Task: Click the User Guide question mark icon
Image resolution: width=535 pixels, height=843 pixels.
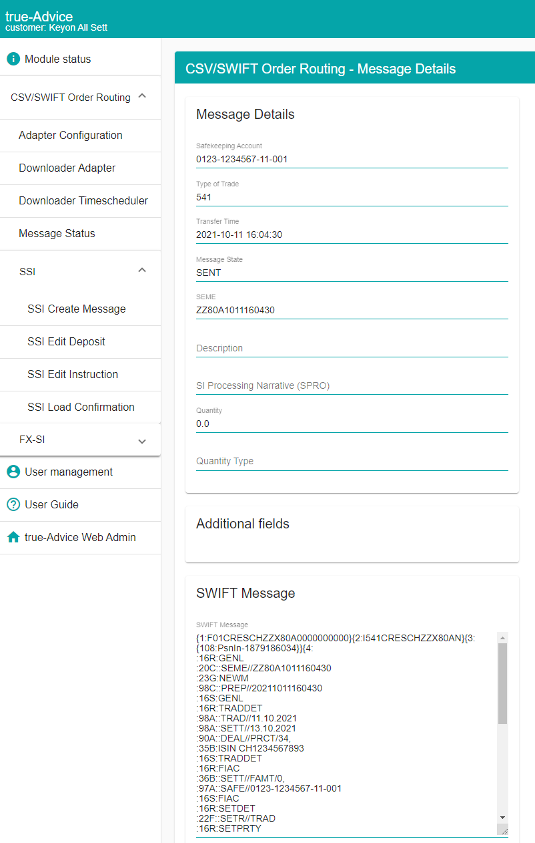Action: 13,504
